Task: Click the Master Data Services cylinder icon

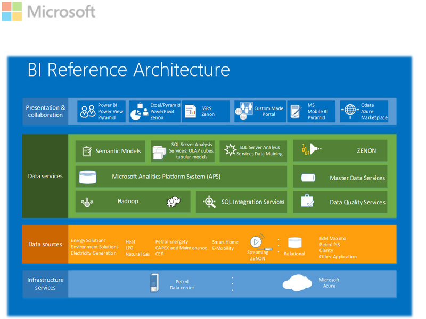Action: 308,178
